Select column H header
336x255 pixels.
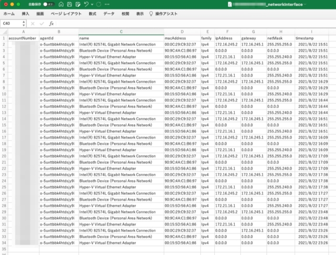pos(281,31)
